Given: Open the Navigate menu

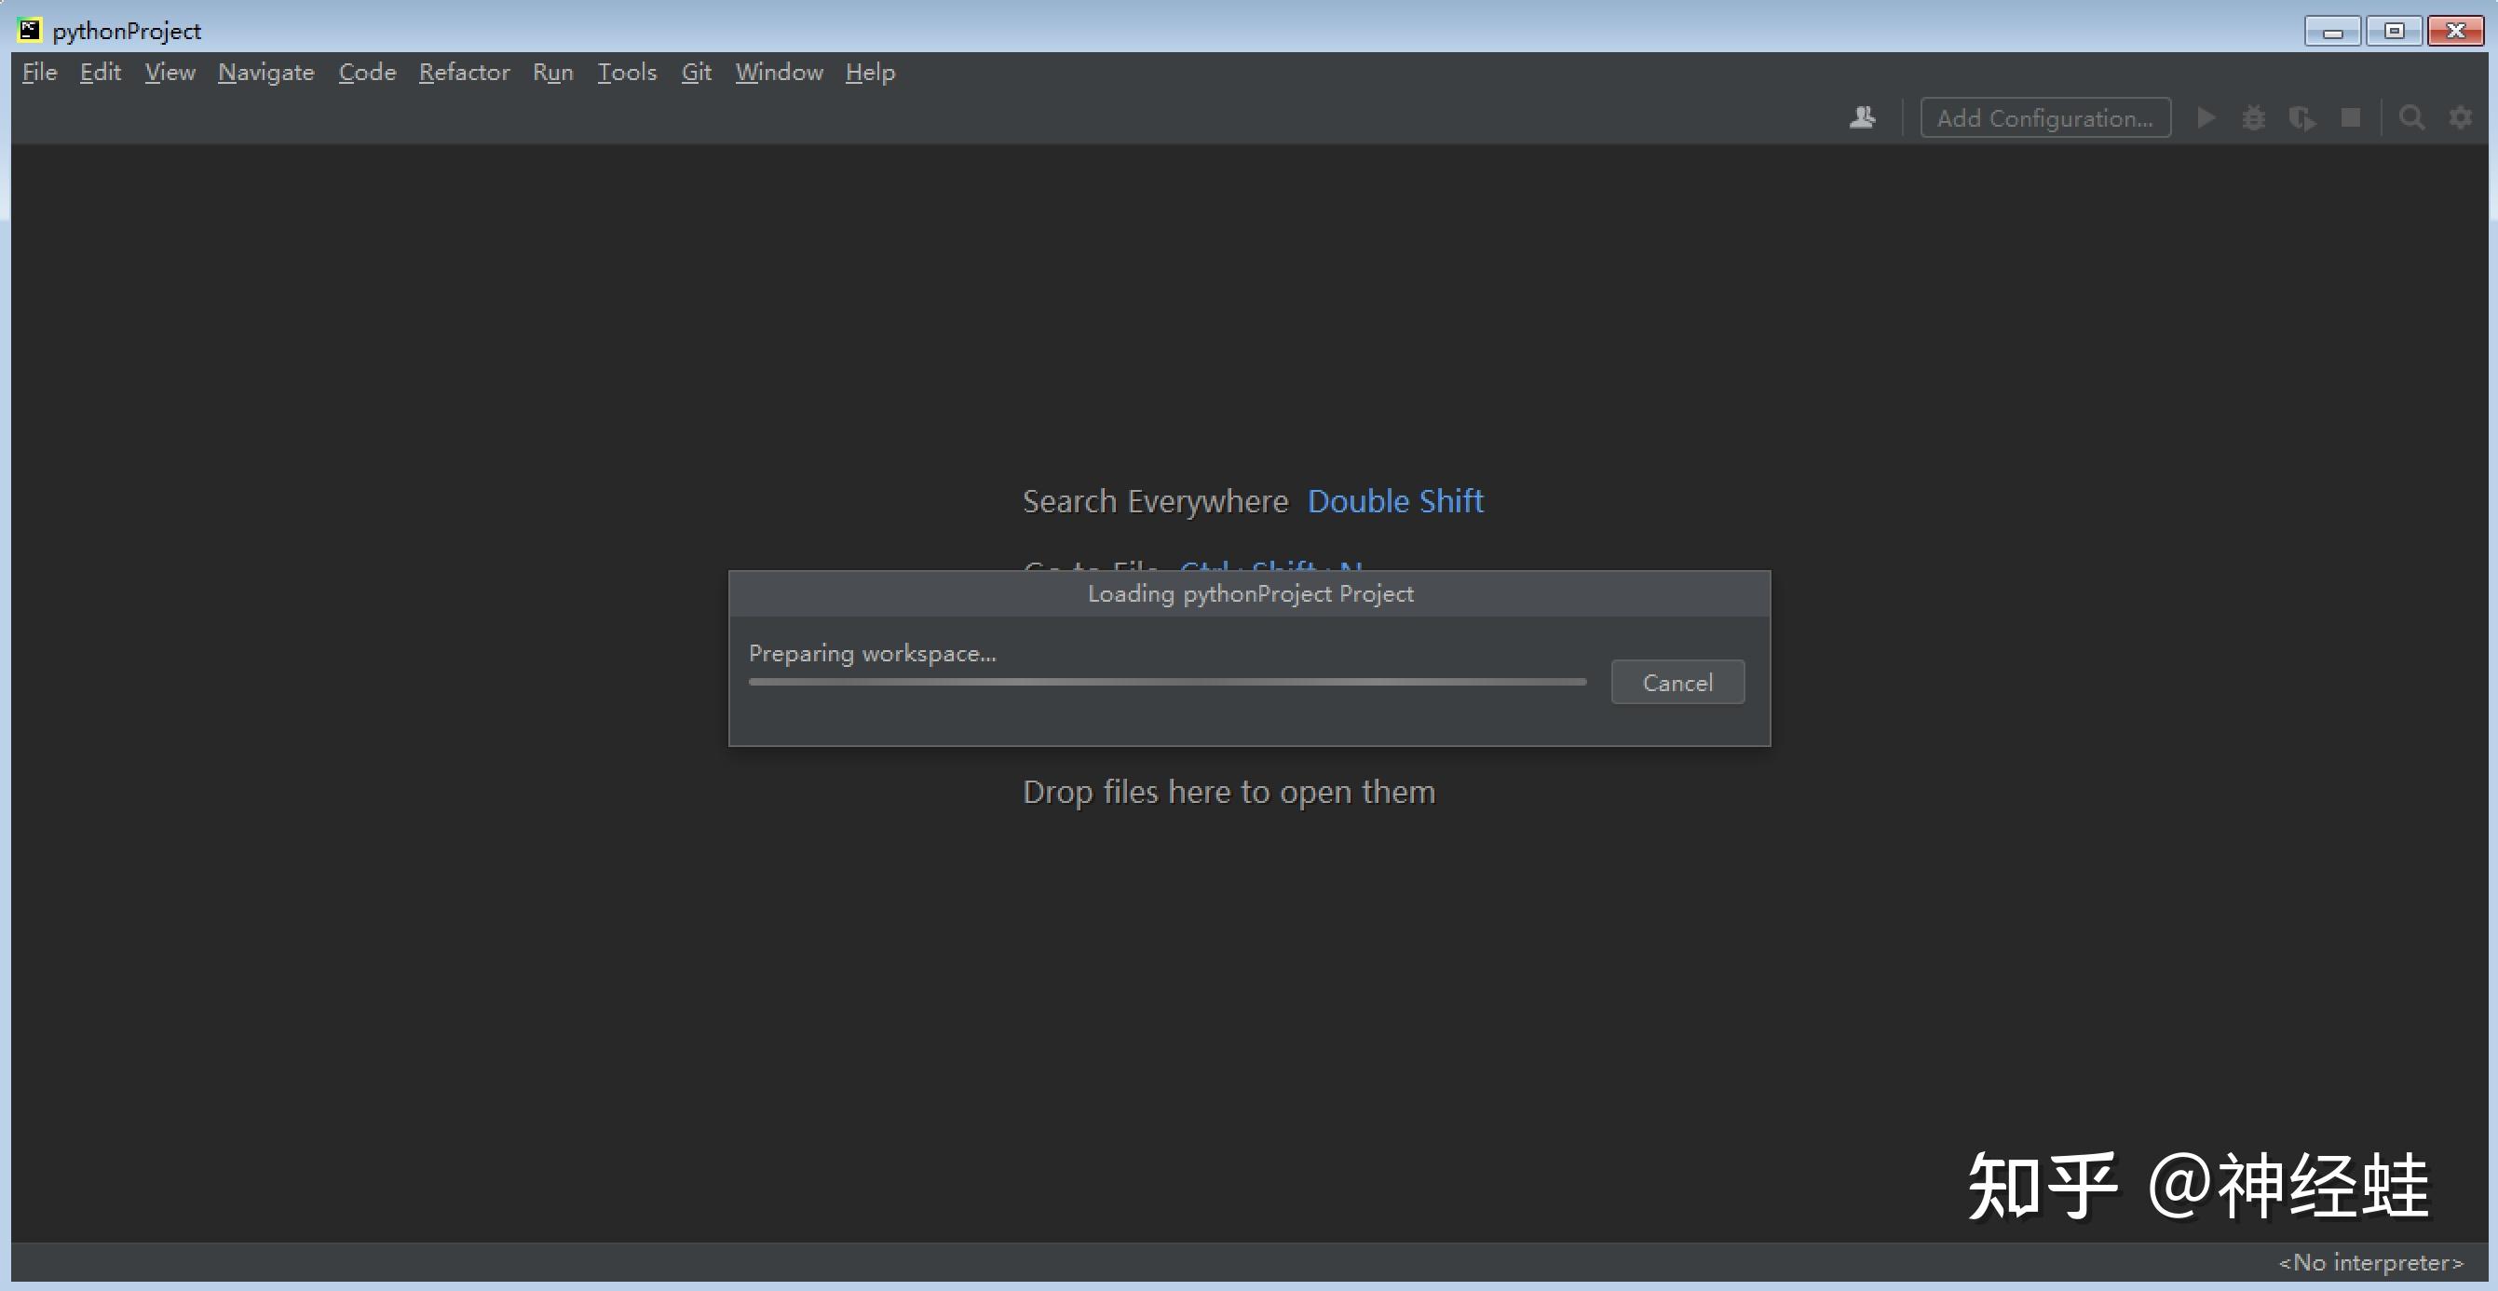Looking at the screenshot, I should [x=265, y=72].
